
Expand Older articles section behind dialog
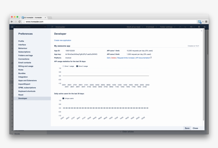[127, 132]
